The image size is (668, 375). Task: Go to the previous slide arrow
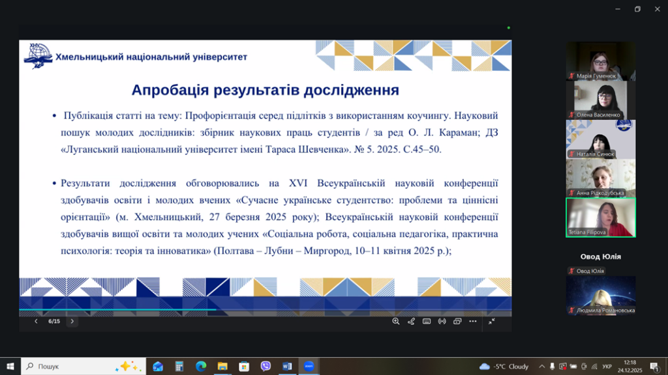click(x=36, y=321)
